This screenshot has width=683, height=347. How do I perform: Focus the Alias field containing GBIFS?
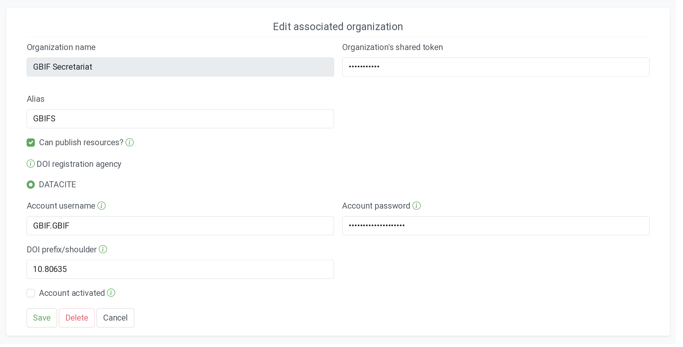180,119
